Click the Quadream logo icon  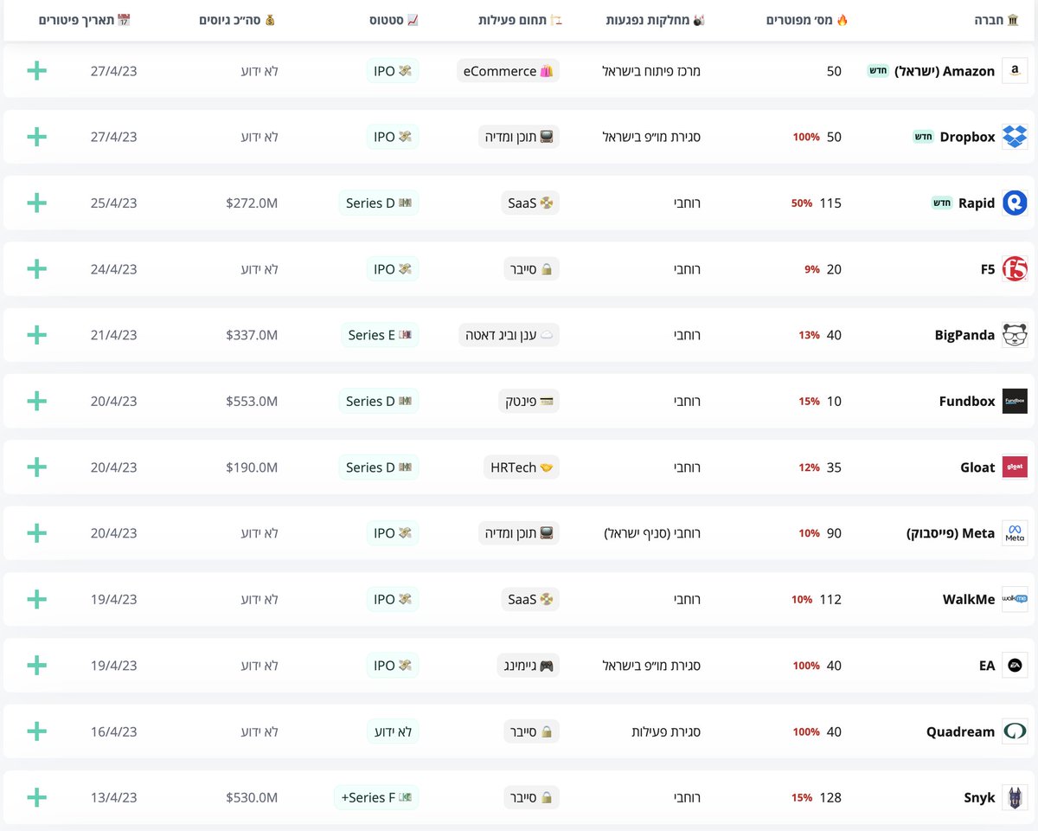point(1015,731)
